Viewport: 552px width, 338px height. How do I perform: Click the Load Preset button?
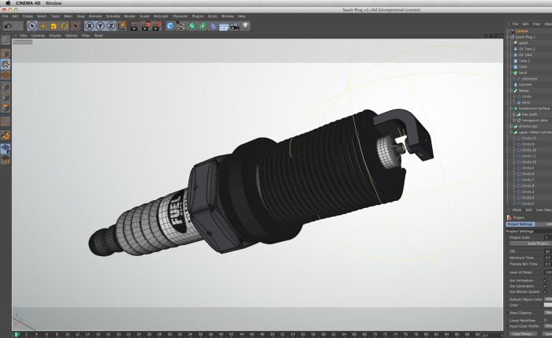coord(523,334)
